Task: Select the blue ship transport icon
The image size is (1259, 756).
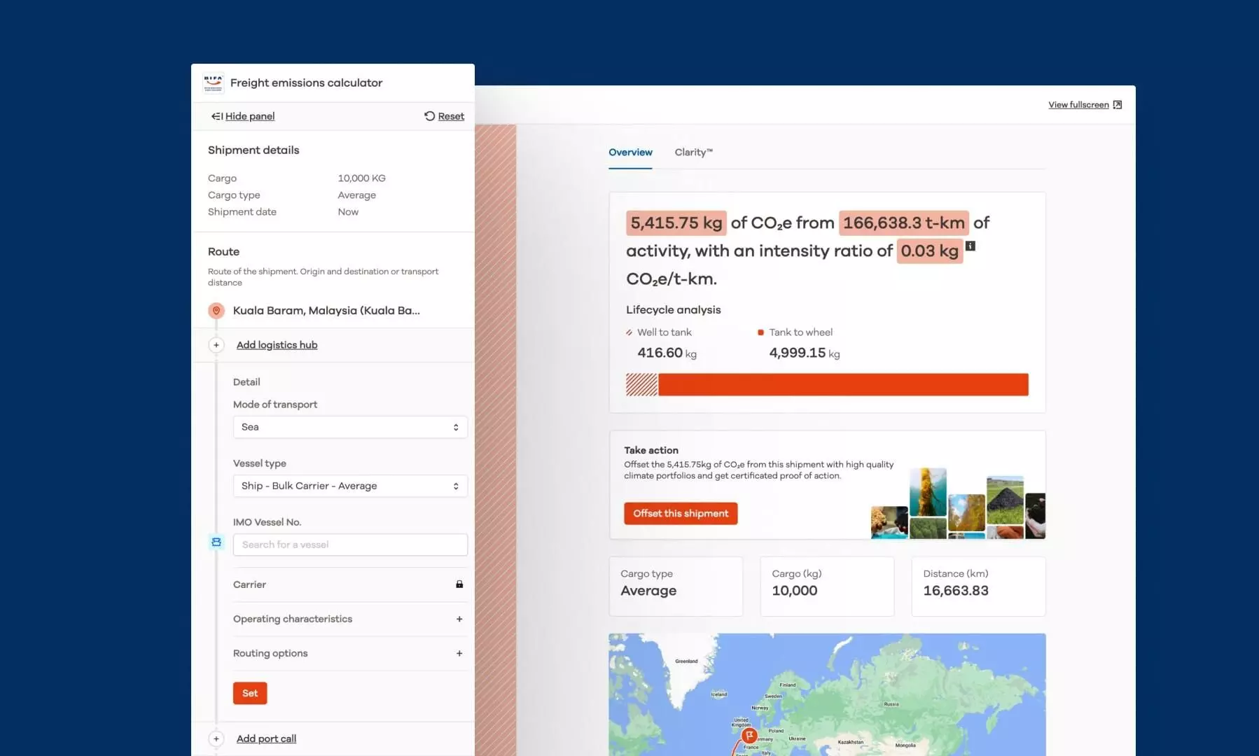Action: [x=216, y=541]
